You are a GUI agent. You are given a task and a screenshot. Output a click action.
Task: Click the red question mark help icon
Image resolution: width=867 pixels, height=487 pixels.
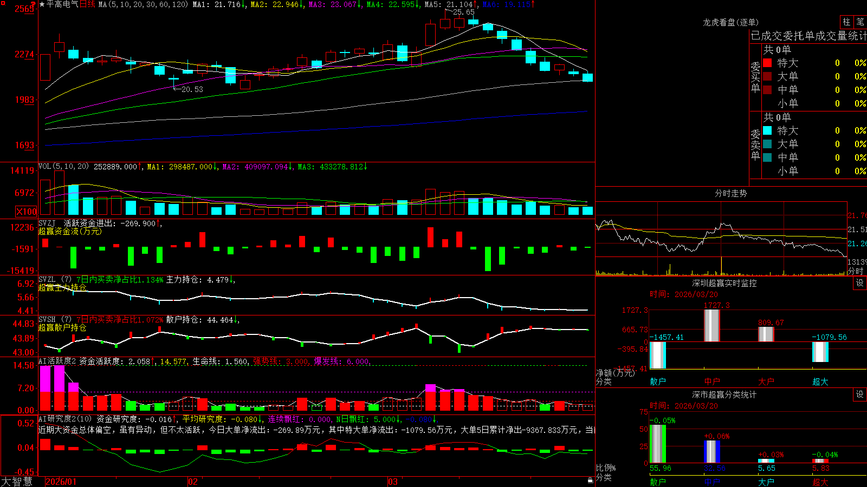coord(34,4)
